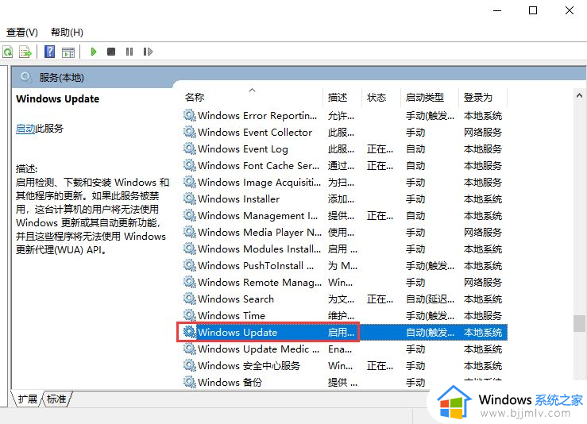Click gear icon of Windows 备份
The height and width of the screenshot is (424, 587).
[x=189, y=382]
